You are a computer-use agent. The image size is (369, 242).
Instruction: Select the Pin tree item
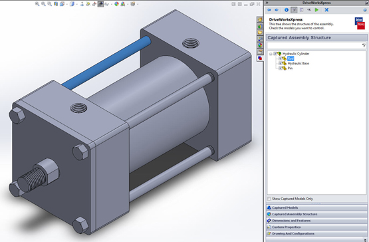(290, 68)
